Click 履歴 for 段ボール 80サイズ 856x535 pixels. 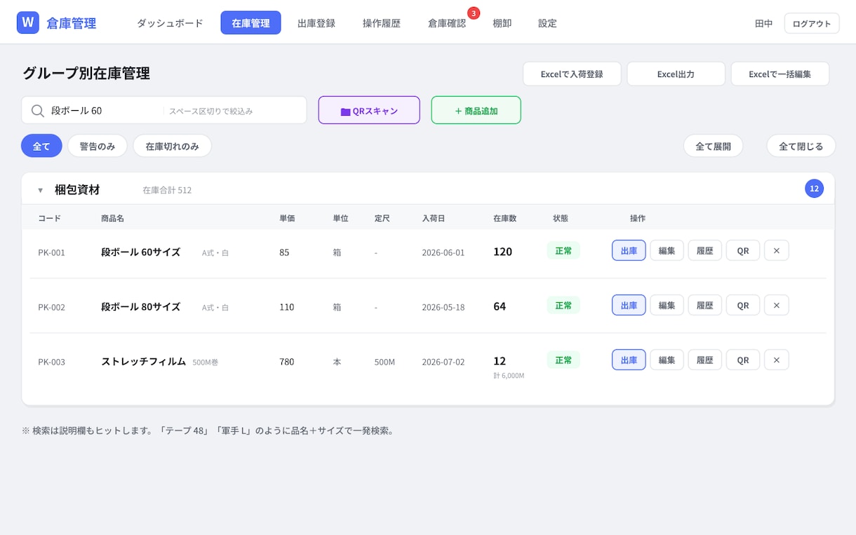coord(704,305)
